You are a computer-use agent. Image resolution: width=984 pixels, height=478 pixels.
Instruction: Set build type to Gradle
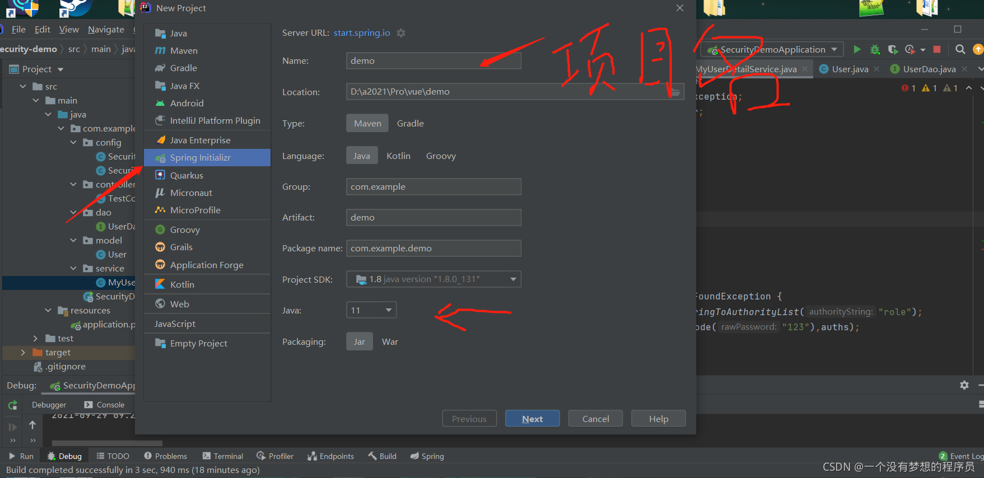pos(411,123)
